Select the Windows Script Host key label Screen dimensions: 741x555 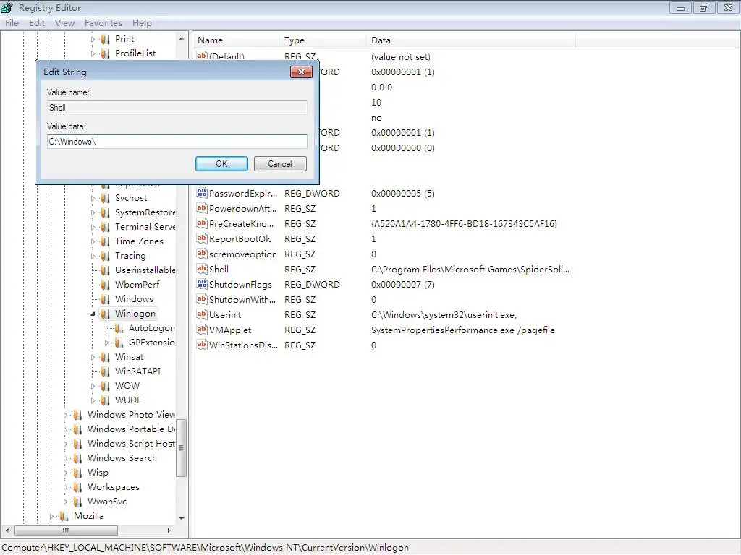tap(132, 444)
